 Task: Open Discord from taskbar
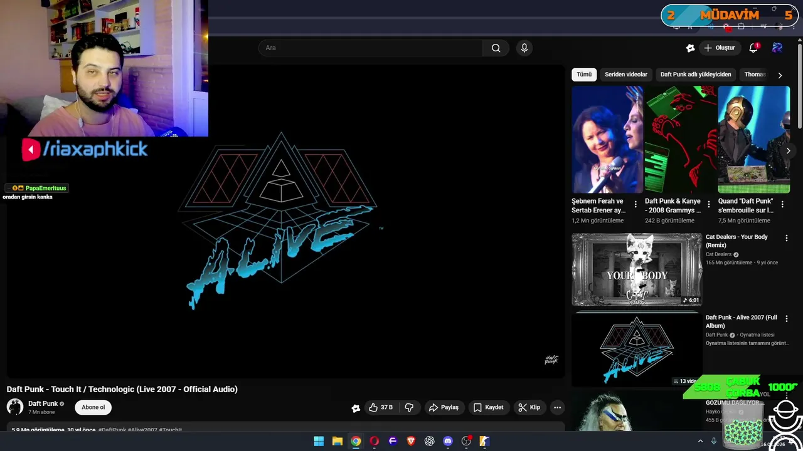pos(448,441)
